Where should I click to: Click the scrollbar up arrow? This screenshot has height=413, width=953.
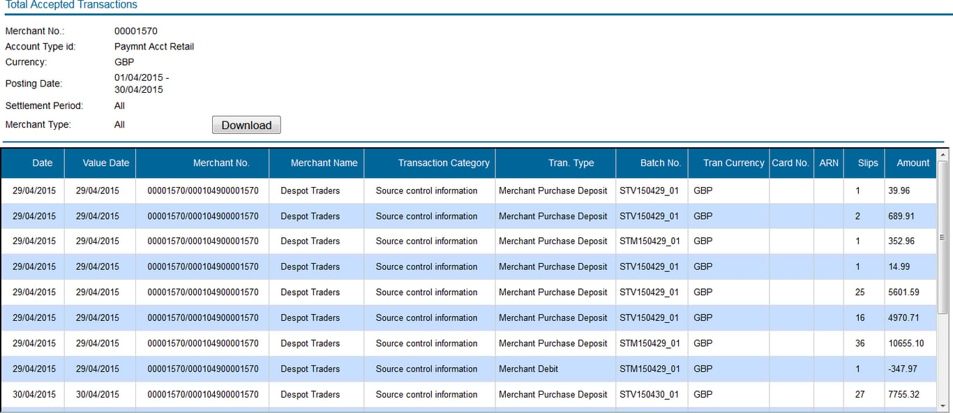point(943,154)
